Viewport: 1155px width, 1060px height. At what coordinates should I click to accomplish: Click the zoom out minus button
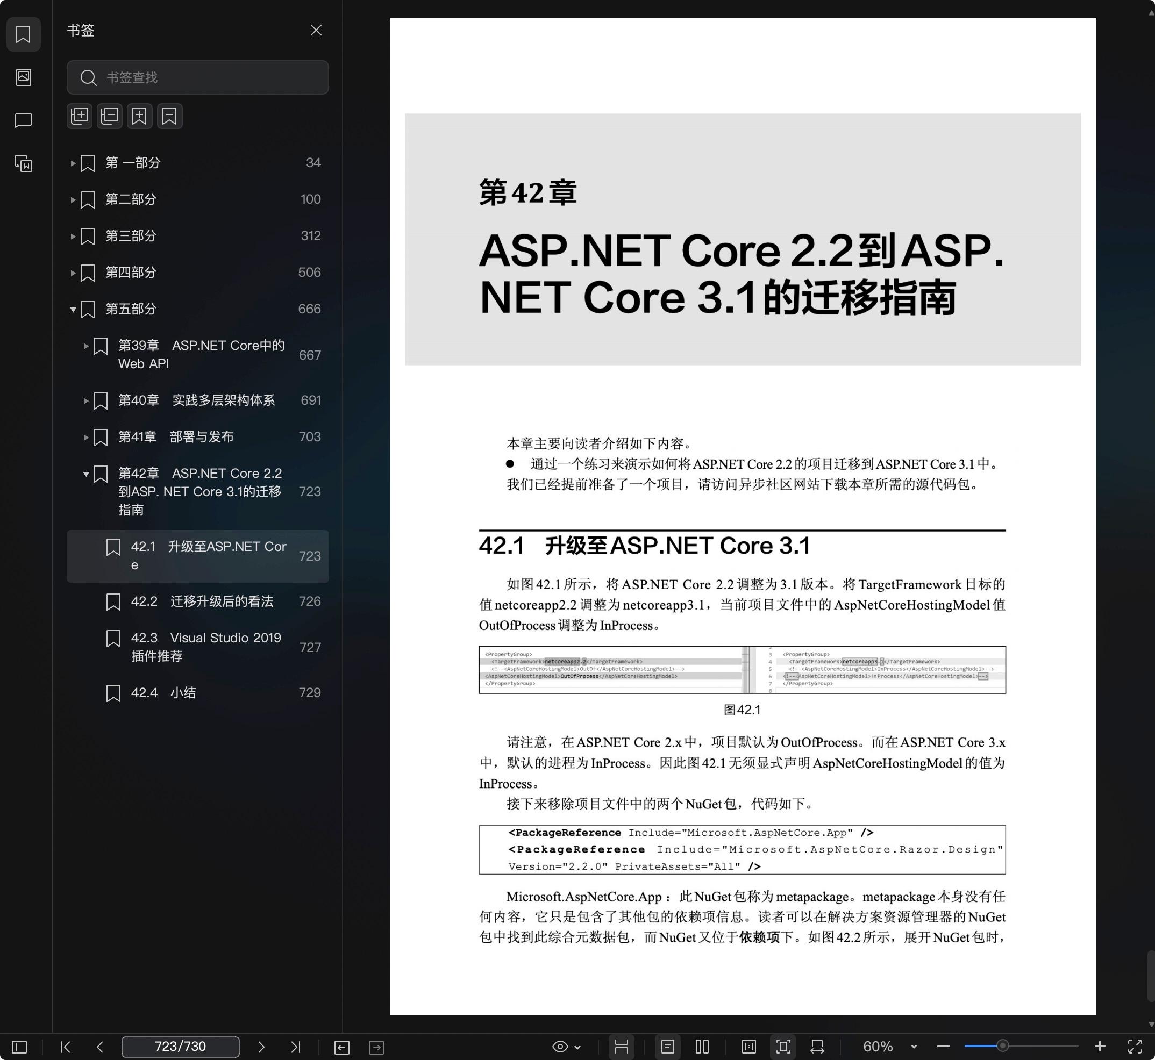pos(943,1047)
